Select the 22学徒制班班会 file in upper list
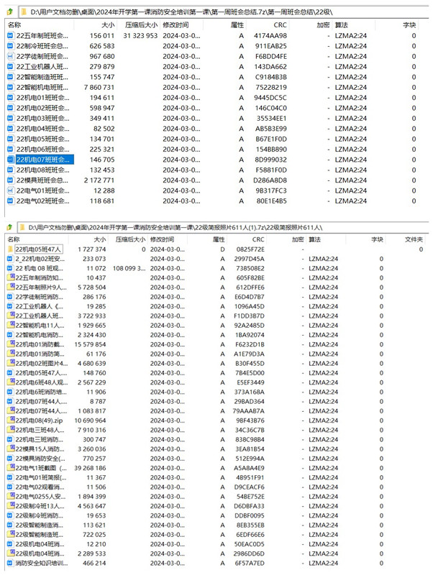The height and width of the screenshot is (575, 433). click(43, 56)
